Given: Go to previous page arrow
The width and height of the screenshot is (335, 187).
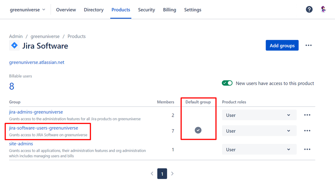Looking at the screenshot, I should 152,174.
